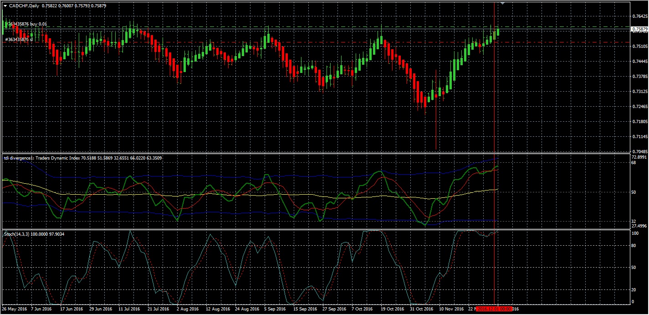
Task: Click the order label '#363435876 buy 0.01'
Action: pos(26,24)
